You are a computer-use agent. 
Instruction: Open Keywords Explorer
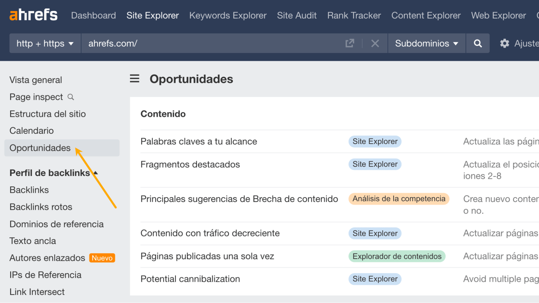(x=228, y=15)
